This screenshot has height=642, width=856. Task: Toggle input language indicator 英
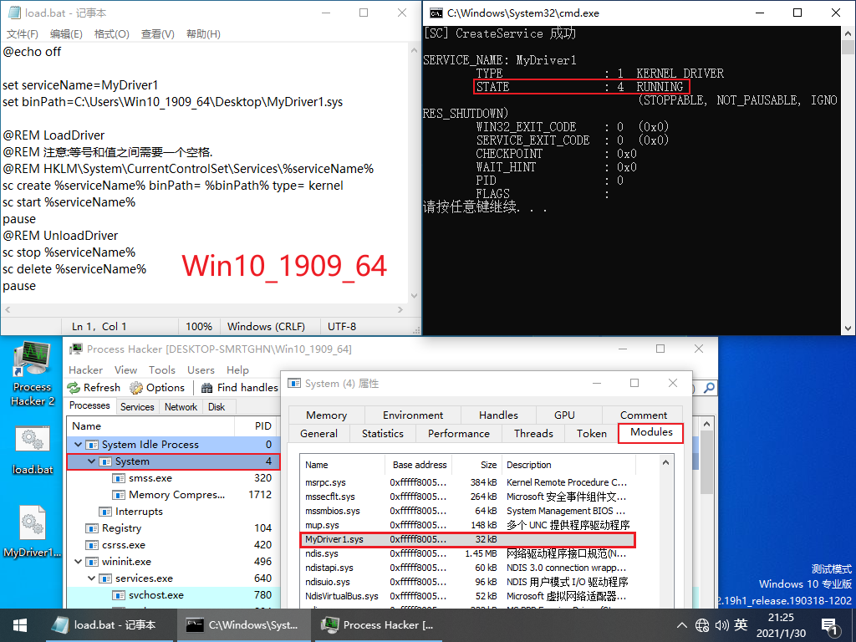(741, 624)
